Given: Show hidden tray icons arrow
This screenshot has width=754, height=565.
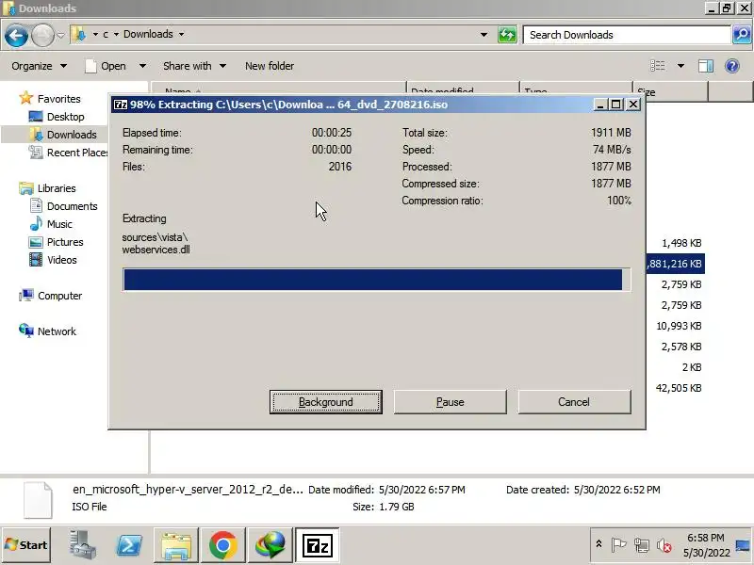Looking at the screenshot, I should [x=599, y=544].
